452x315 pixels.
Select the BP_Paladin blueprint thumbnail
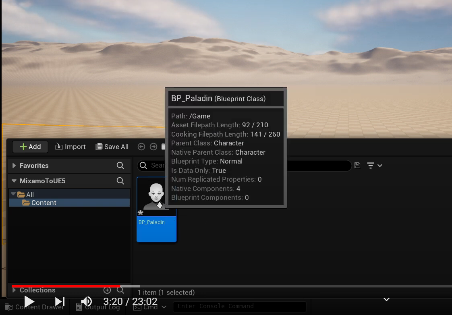pyautogui.click(x=157, y=197)
